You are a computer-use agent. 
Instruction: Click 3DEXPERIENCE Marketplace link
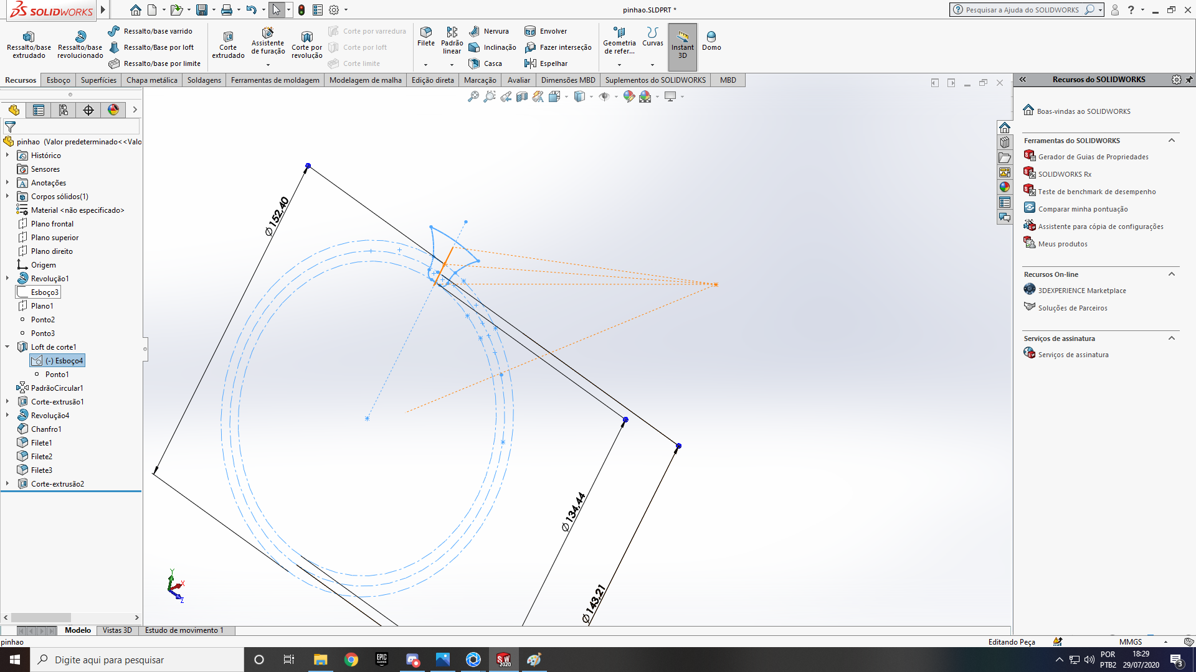(1082, 291)
